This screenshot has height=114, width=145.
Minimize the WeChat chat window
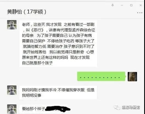(122, 5)
